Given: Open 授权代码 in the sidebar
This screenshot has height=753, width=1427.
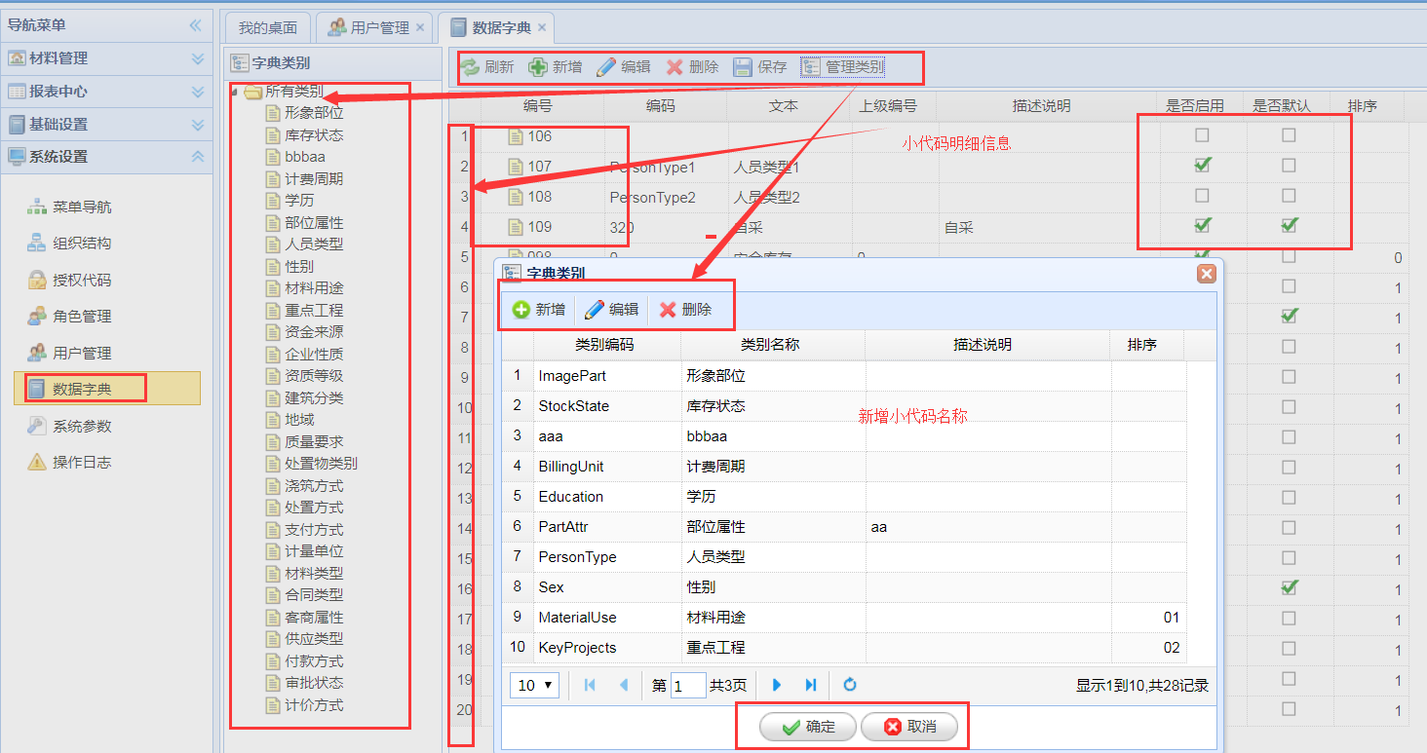Looking at the screenshot, I should pyautogui.click(x=69, y=281).
